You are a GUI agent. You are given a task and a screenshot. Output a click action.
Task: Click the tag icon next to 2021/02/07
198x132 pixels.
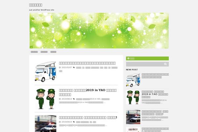pos(74,68)
